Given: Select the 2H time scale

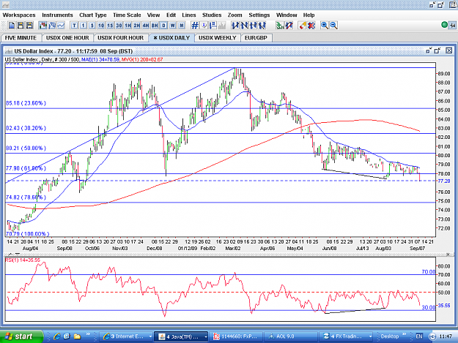Looking at the screenshot, I should 137,26.
